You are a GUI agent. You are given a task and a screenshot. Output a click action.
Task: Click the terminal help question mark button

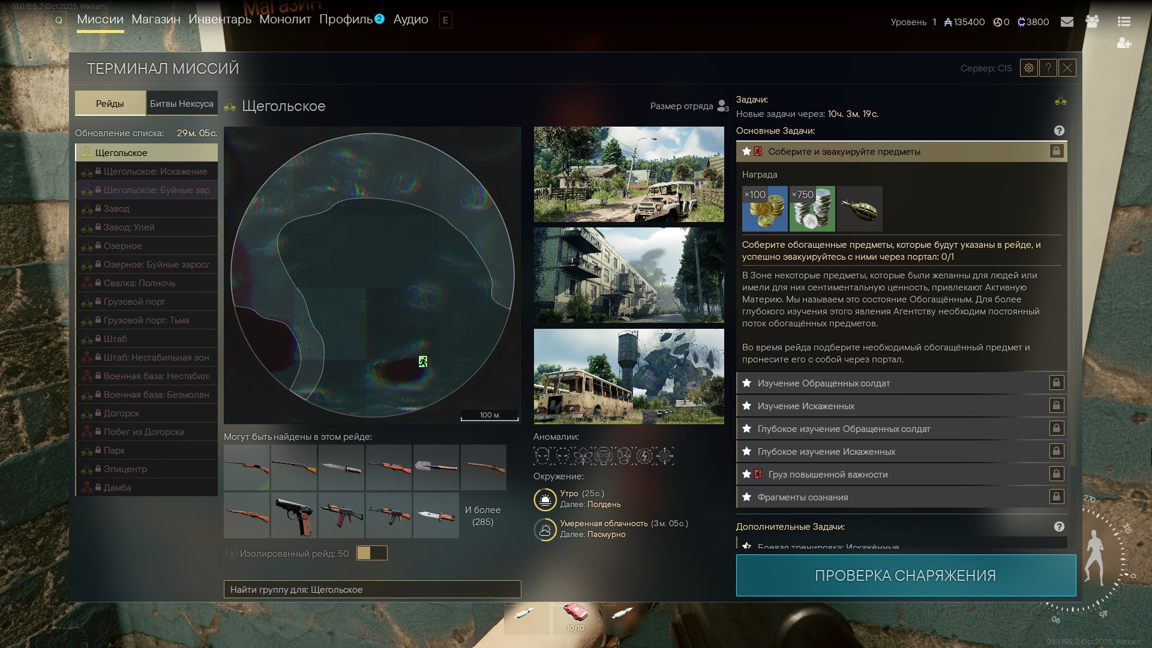coord(1048,68)
